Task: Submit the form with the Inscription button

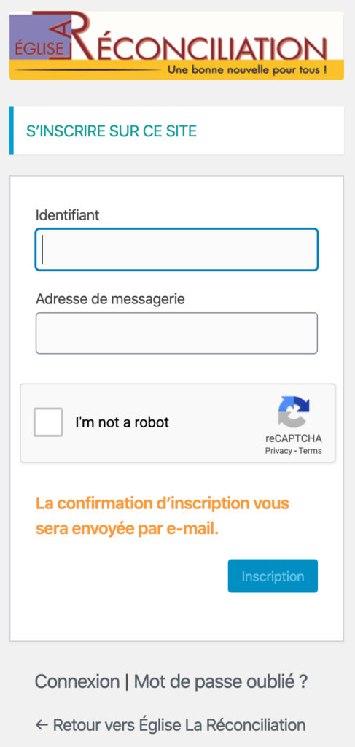Action: tap(273, 576)
